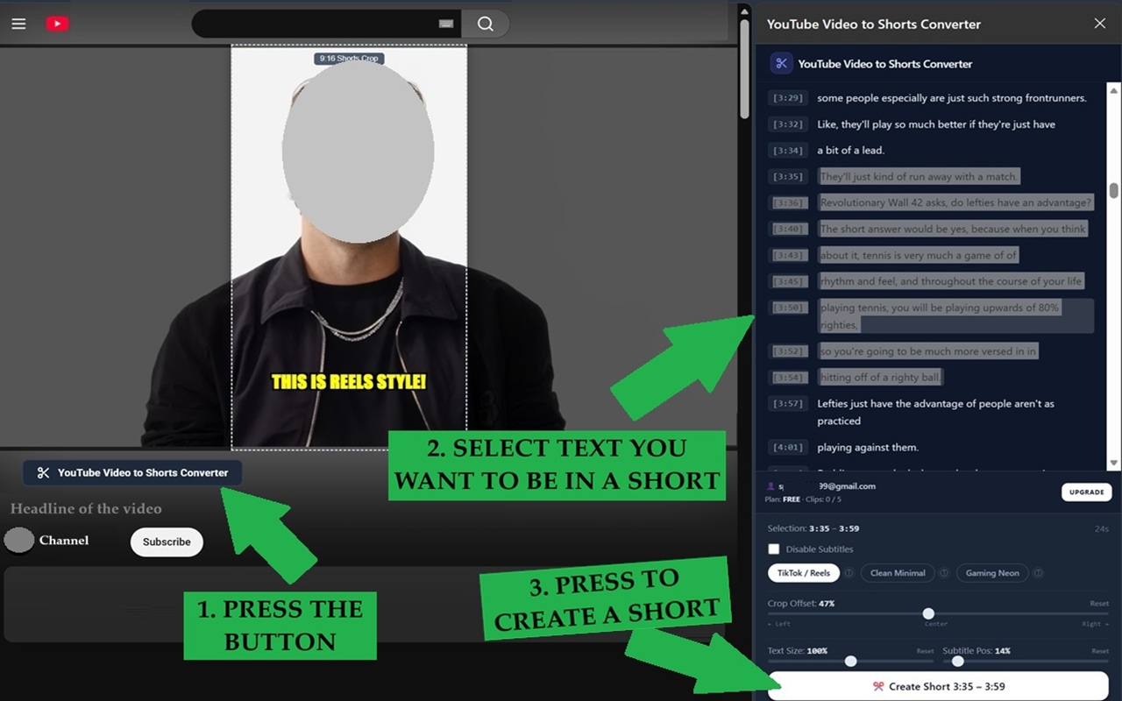The width and height of the screenshot is (1122, 701).
Task: Click the [3:43] timestamp
Action: (x=786, y=255)
